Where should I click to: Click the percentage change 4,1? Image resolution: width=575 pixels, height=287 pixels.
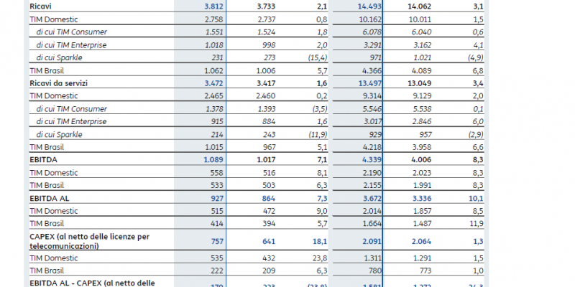click(x=478, y=45)
